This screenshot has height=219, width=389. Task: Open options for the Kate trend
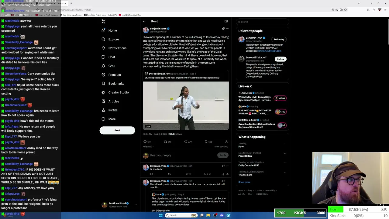(x=285, y=144)
